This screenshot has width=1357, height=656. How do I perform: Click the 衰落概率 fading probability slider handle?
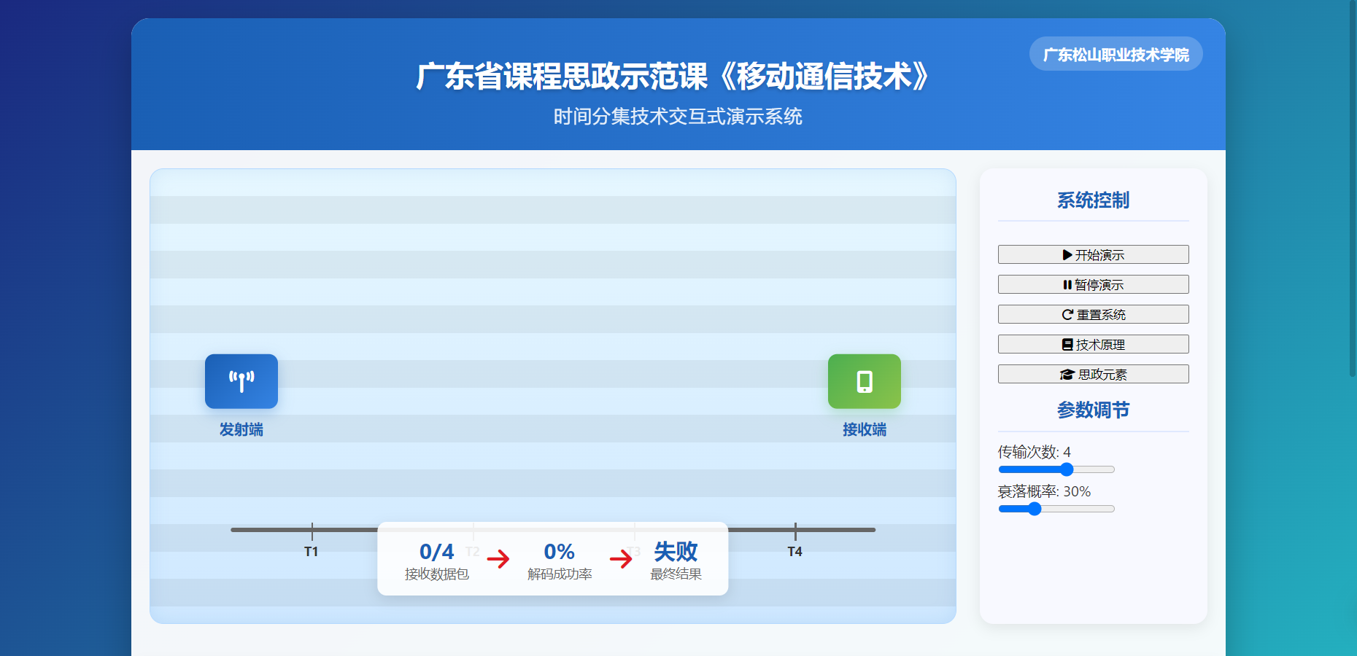coord(1035,509)
